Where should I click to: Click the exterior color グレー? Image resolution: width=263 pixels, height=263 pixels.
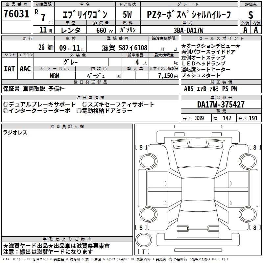click(78, 61)
